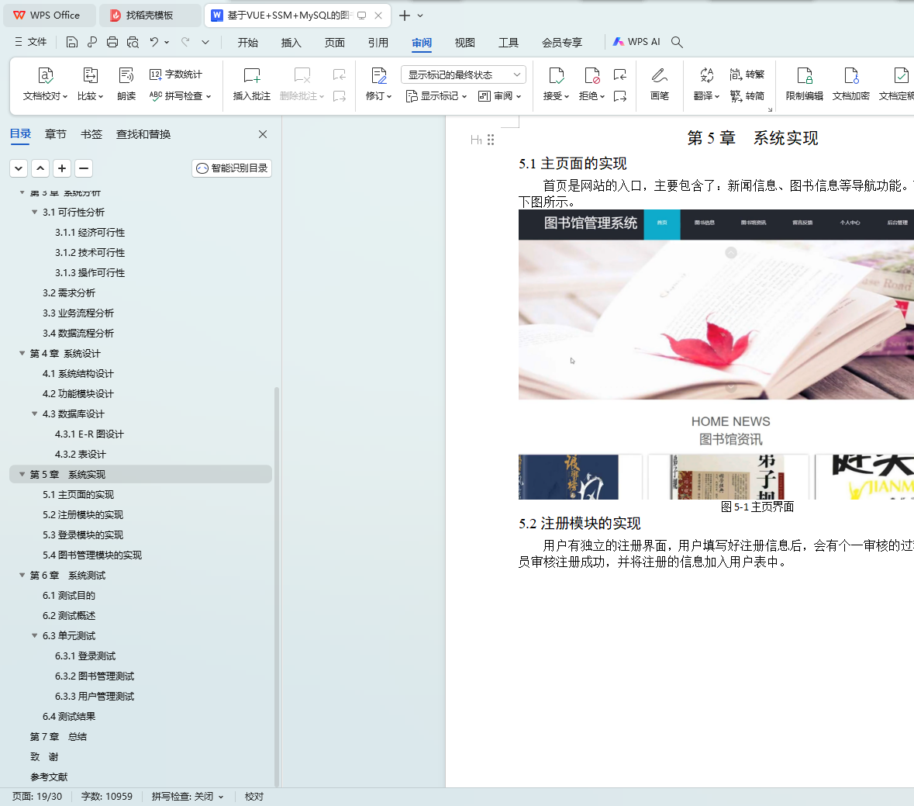Click the Print icon in quick access bar
The width and height of the screenshot is (914, 806).
point(112,42)
